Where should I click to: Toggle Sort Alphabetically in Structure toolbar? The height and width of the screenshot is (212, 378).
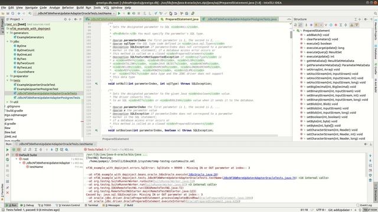tap(301, 25)
